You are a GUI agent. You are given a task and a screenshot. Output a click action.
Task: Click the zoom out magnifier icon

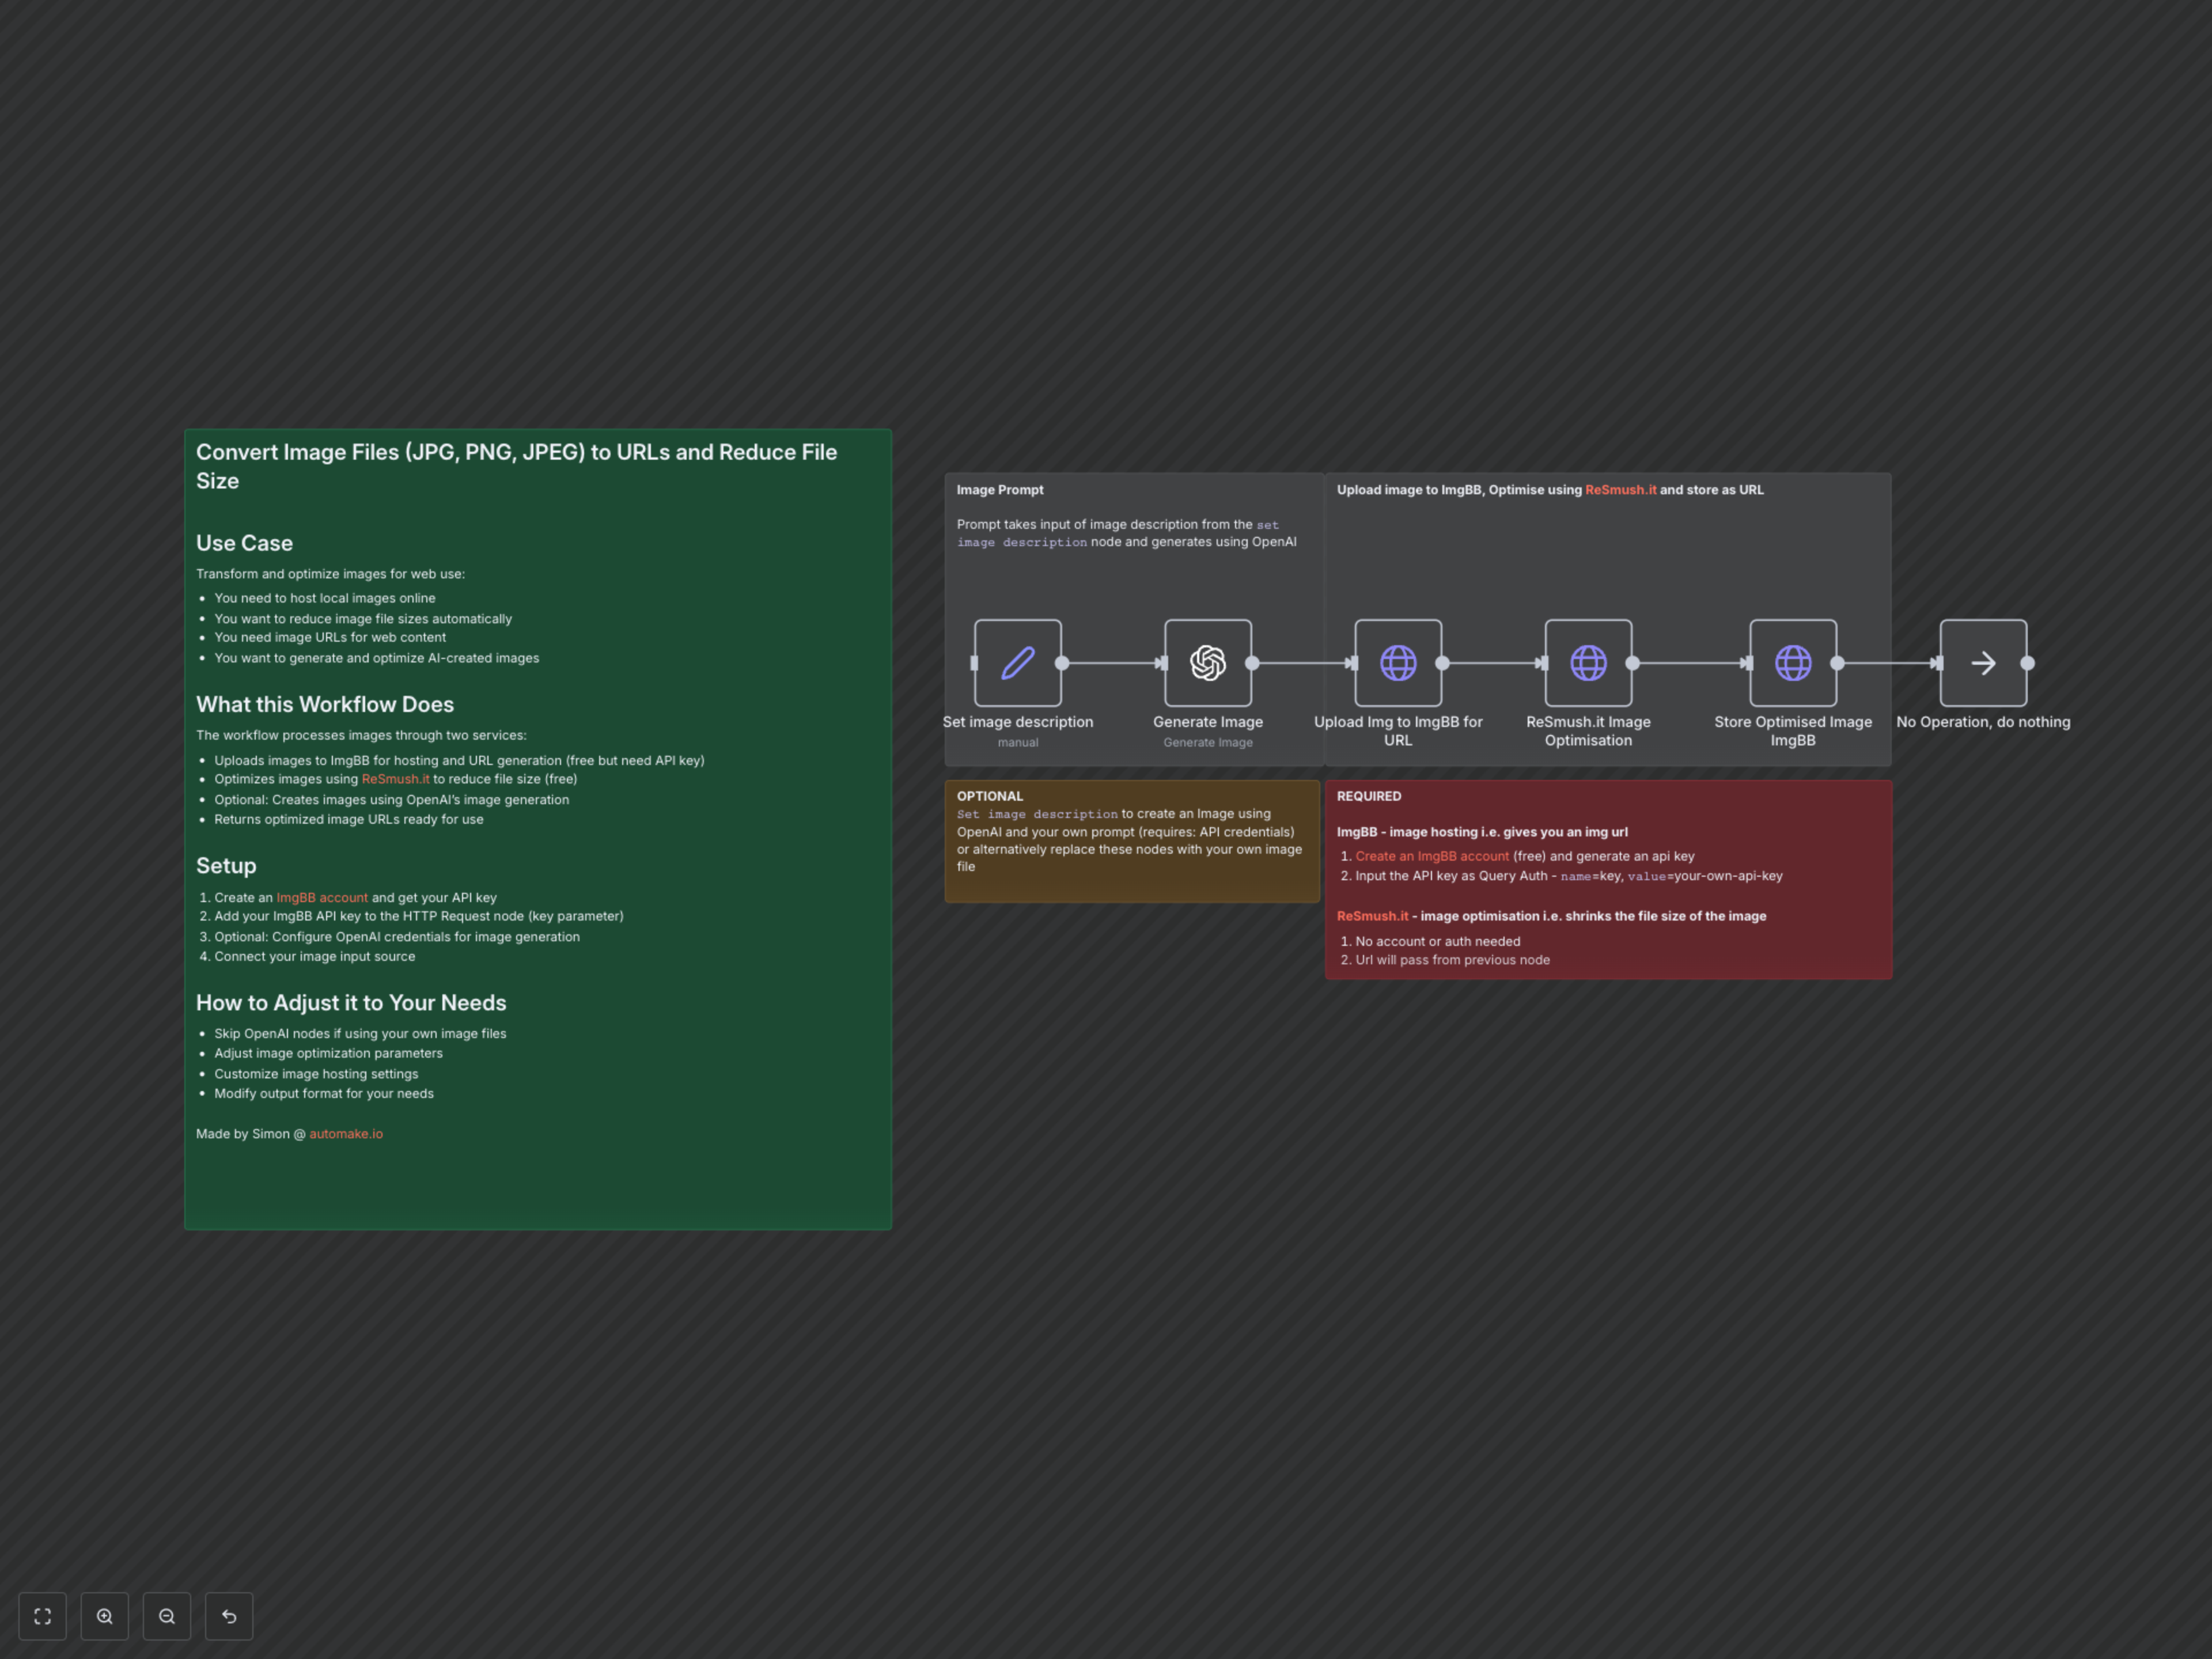point(167,1616)
